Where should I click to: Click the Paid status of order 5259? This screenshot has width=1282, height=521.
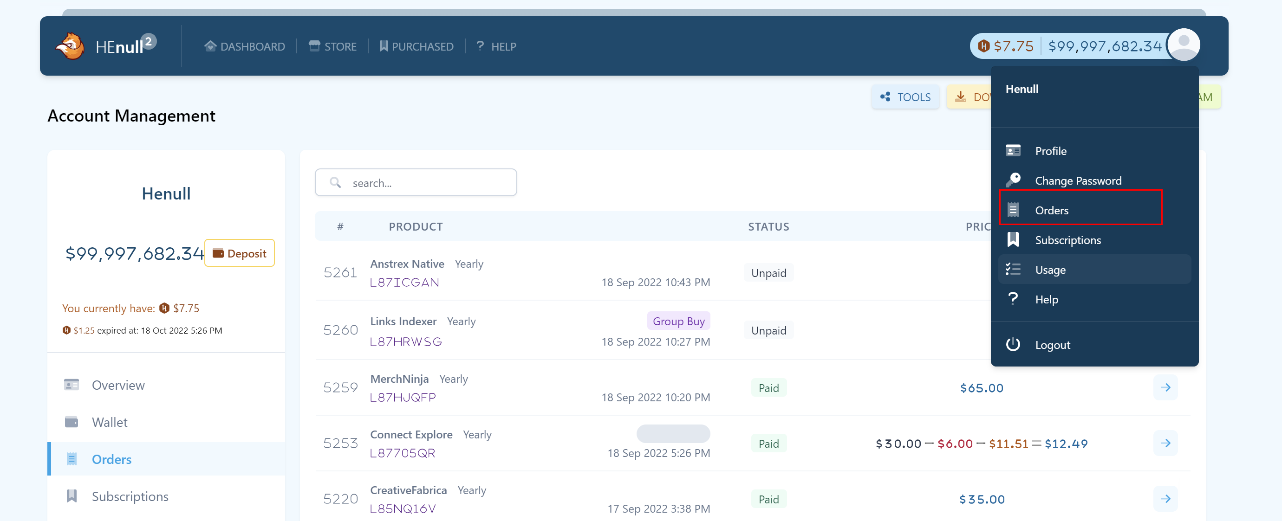tap(768, 388)
